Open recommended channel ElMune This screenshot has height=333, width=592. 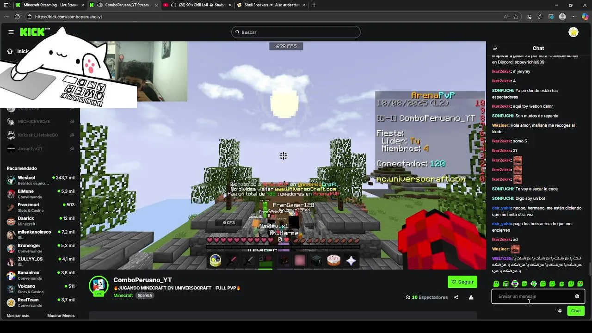(x=41, y=194)
